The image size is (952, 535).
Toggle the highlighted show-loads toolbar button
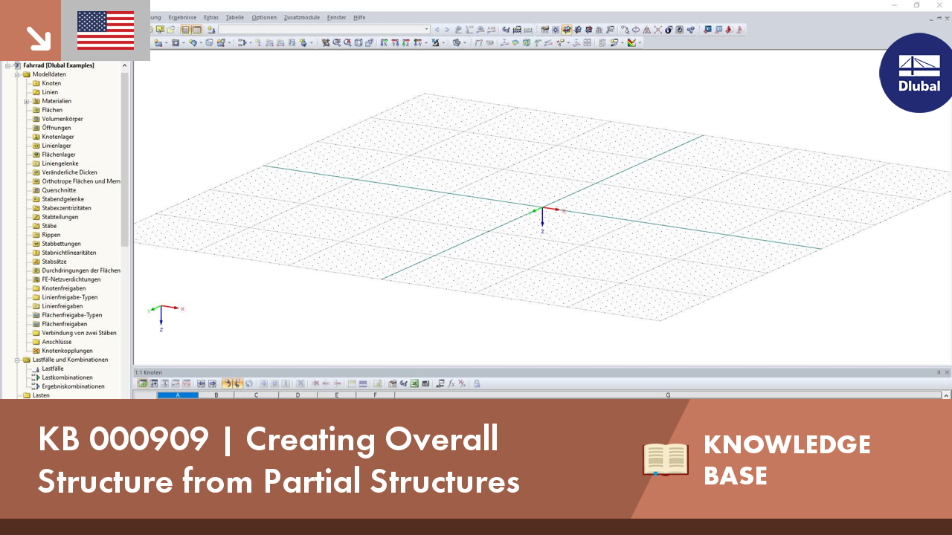coord(567,30)
